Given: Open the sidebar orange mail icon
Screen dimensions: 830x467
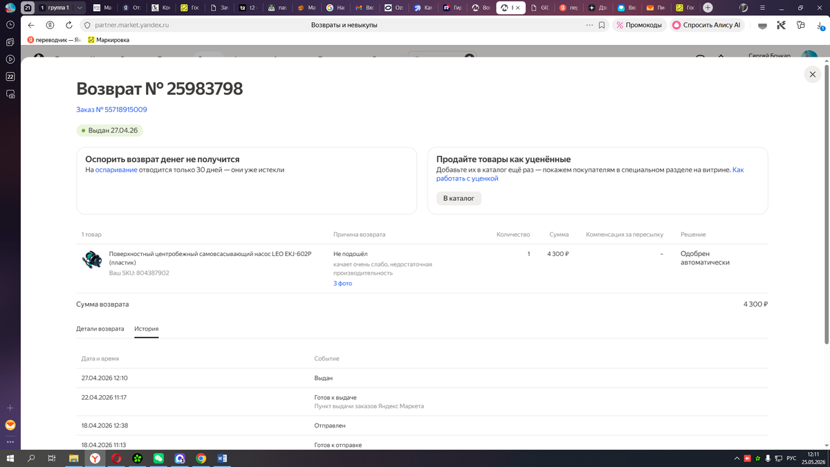Looking at the screenshot, I should click(10, 425).
